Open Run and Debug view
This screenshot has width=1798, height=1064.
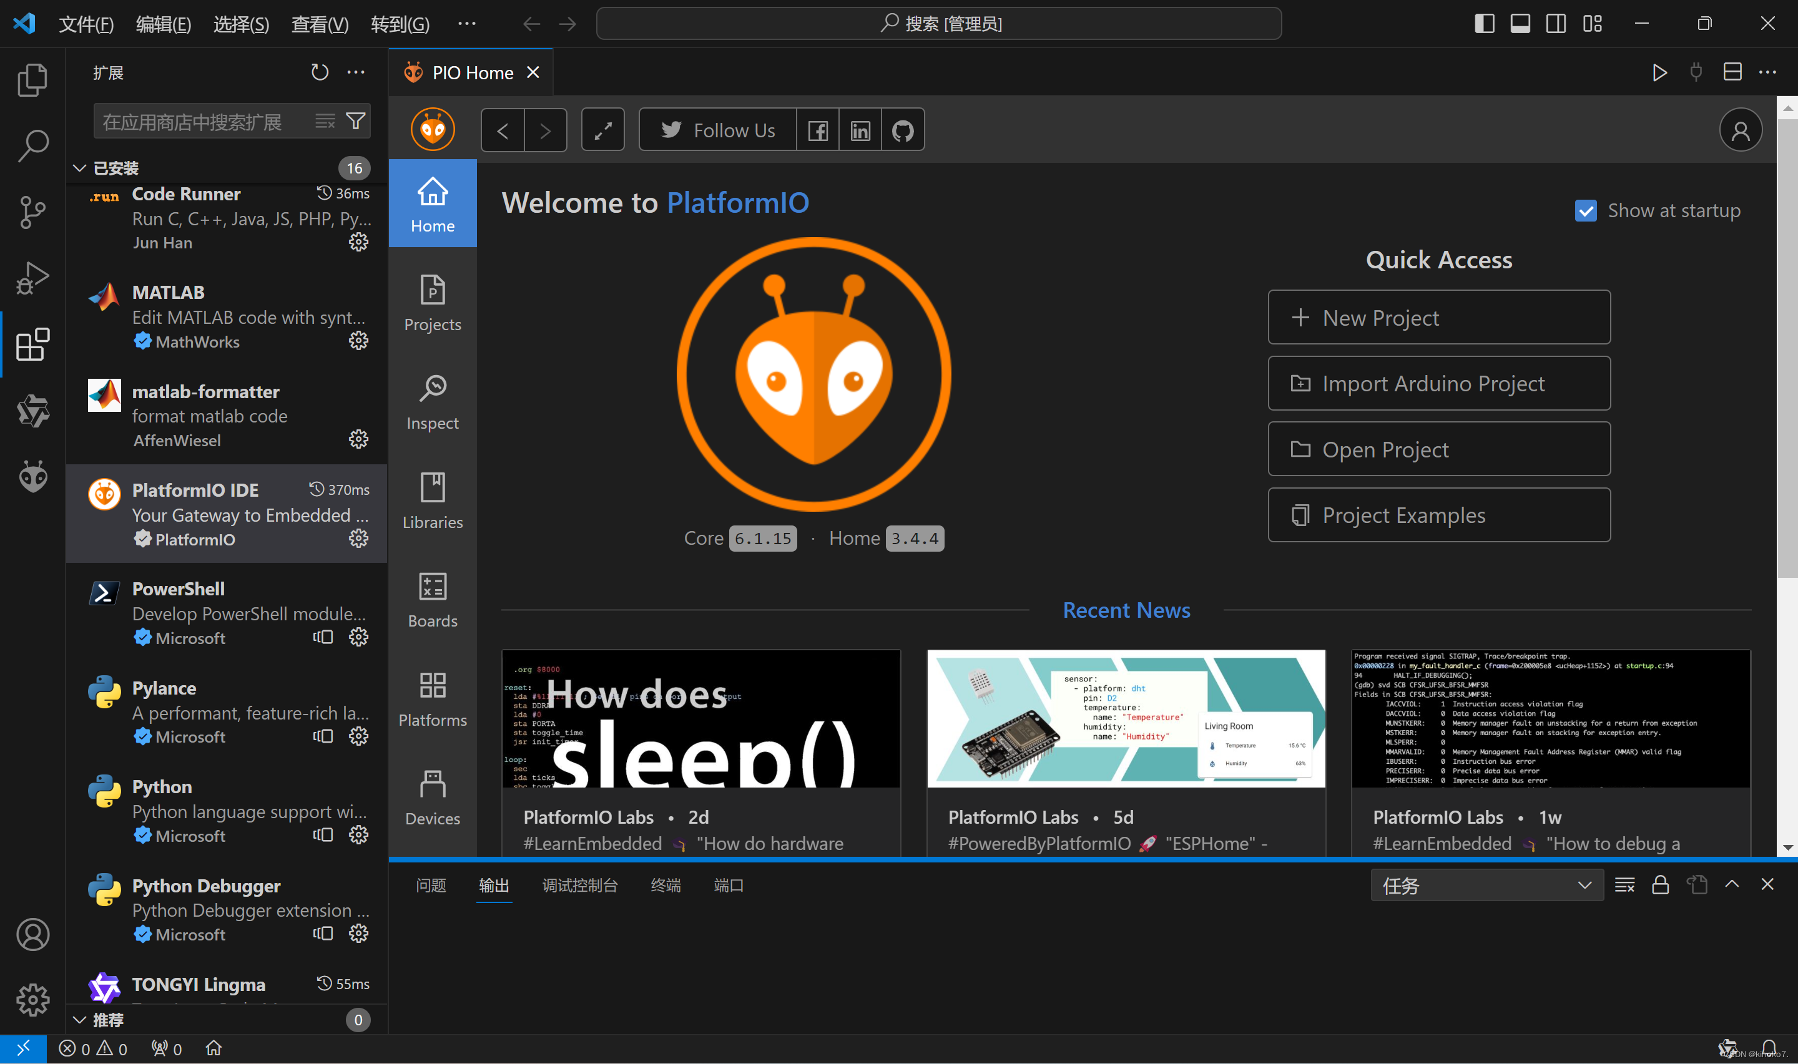point(32,278)
